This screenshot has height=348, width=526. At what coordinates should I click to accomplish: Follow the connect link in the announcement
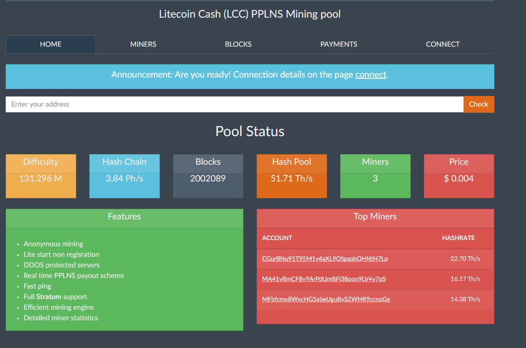click(371, 75)
